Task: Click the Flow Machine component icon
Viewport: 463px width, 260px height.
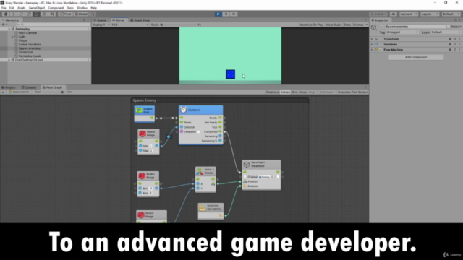Action: [x=376, y=50]
